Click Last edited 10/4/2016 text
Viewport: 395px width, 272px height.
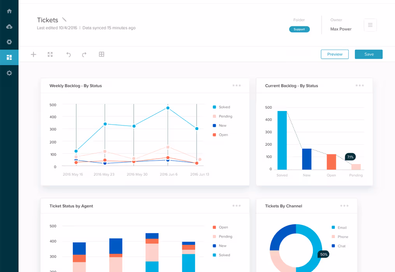pyautogui.click(x=57, y=28)
